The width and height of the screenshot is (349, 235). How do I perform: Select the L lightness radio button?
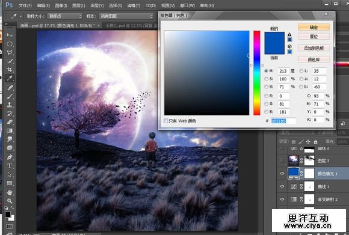[x=301, y=71]
